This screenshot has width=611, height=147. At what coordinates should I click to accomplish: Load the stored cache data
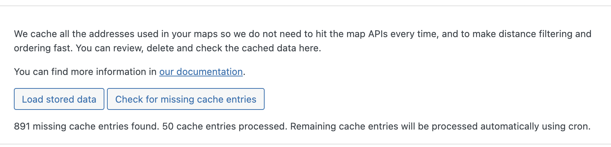click(x=59, y=99)
